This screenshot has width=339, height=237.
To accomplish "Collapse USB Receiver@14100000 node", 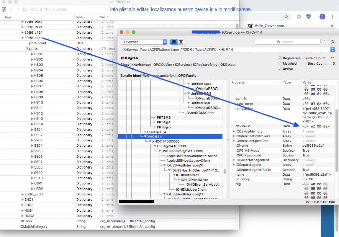I will click(160, 151).
